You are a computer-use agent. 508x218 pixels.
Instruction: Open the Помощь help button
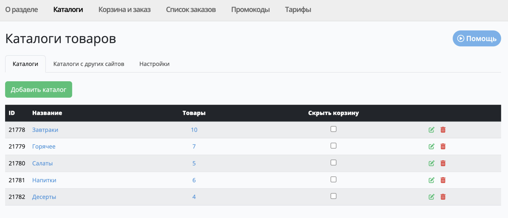point(477,38)
